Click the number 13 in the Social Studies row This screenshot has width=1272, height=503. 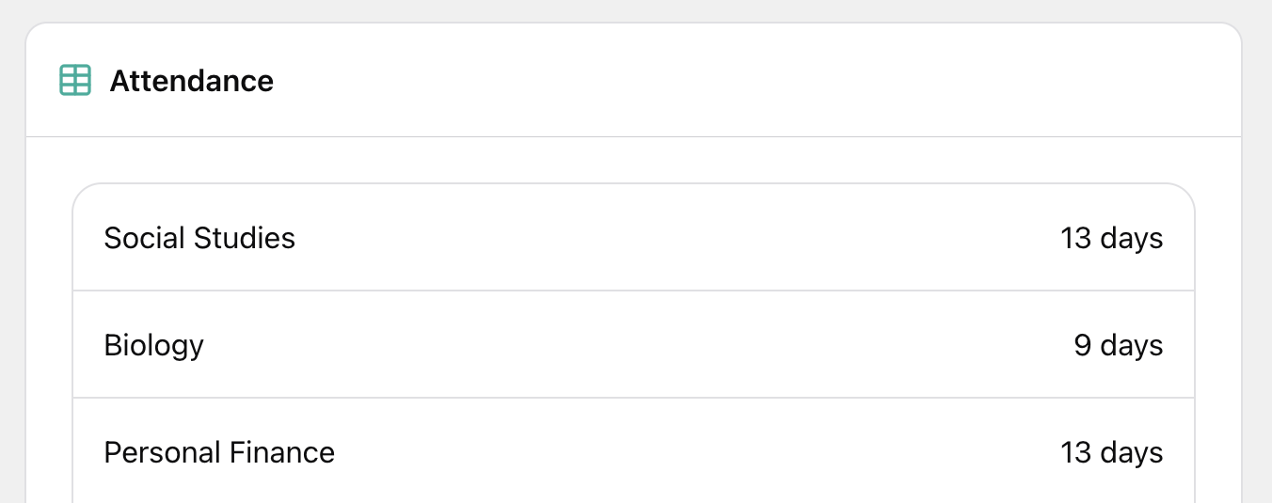click(1075, 238)
